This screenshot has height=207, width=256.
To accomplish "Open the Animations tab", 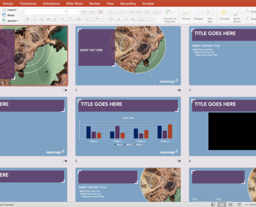I will coord(51,4).
